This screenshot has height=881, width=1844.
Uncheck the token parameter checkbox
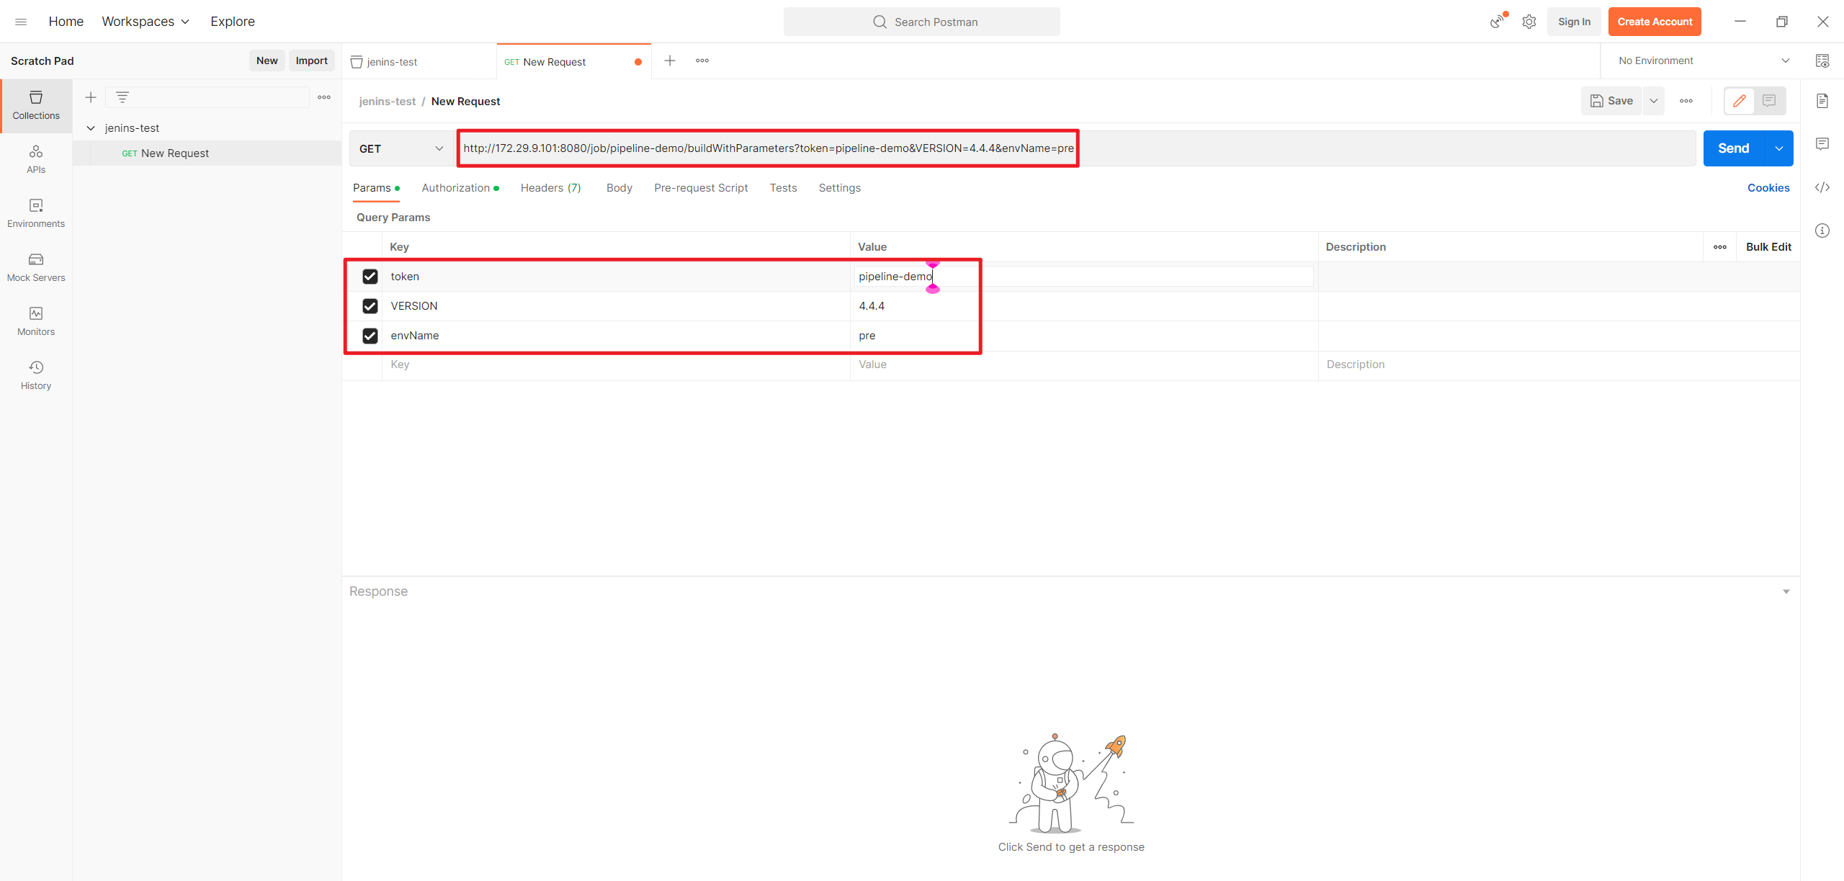[x=370, y=277]
